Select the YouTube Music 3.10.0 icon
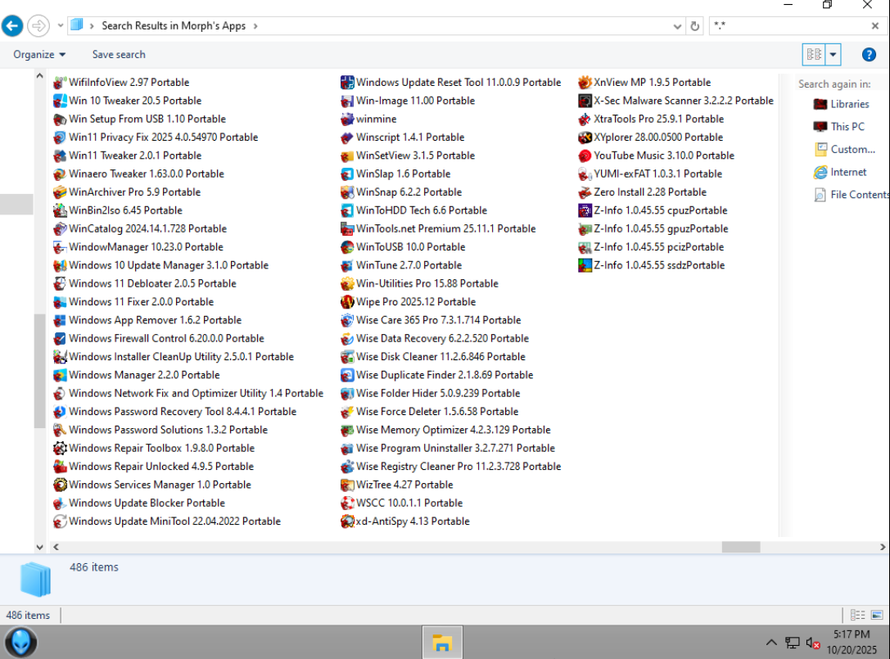Image resolution: width=890 pixels, height=659 pixels. coord(585,156)
